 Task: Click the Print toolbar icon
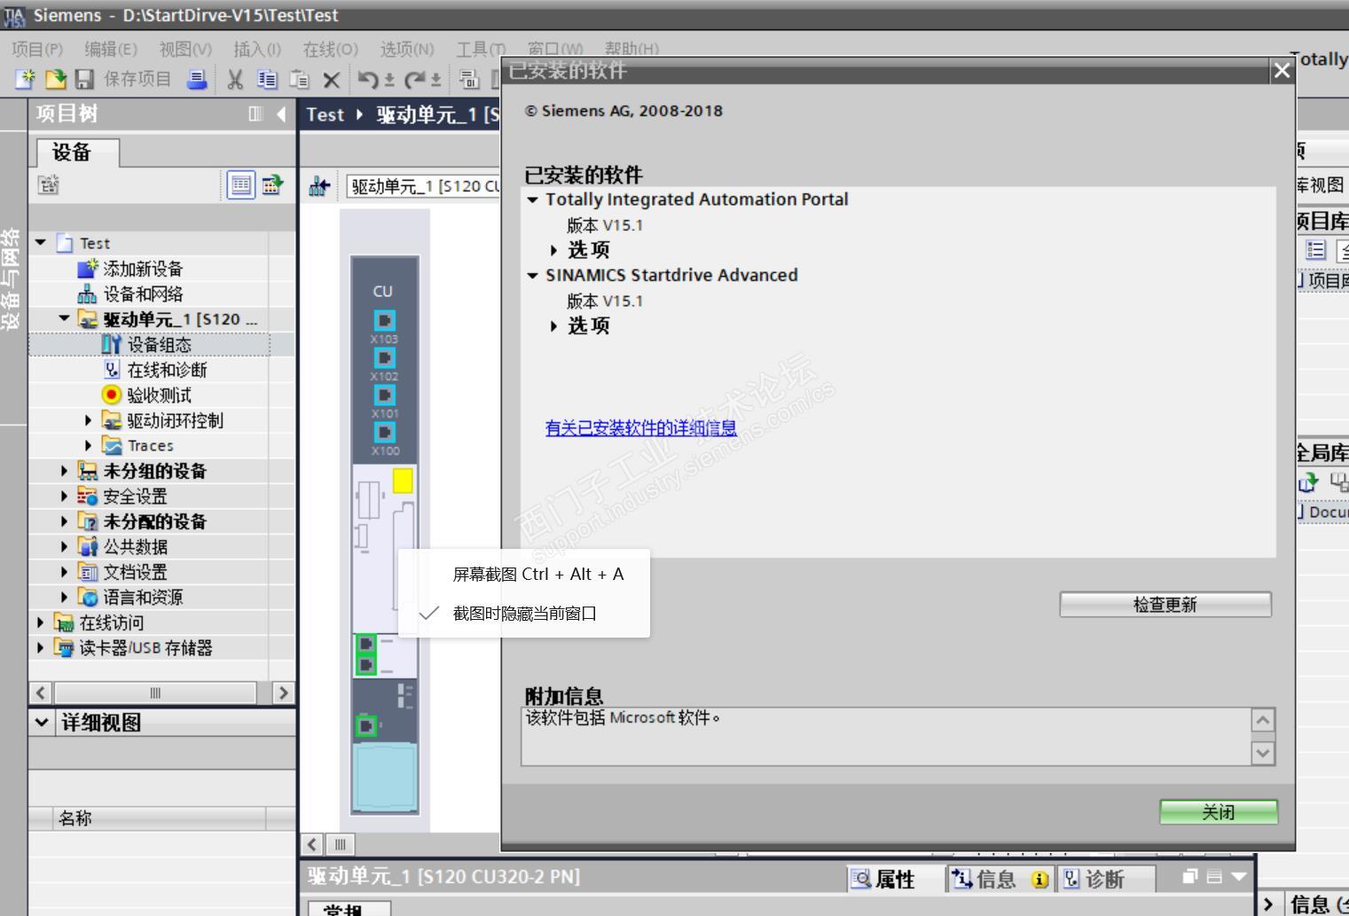click(x=197, y=80)
